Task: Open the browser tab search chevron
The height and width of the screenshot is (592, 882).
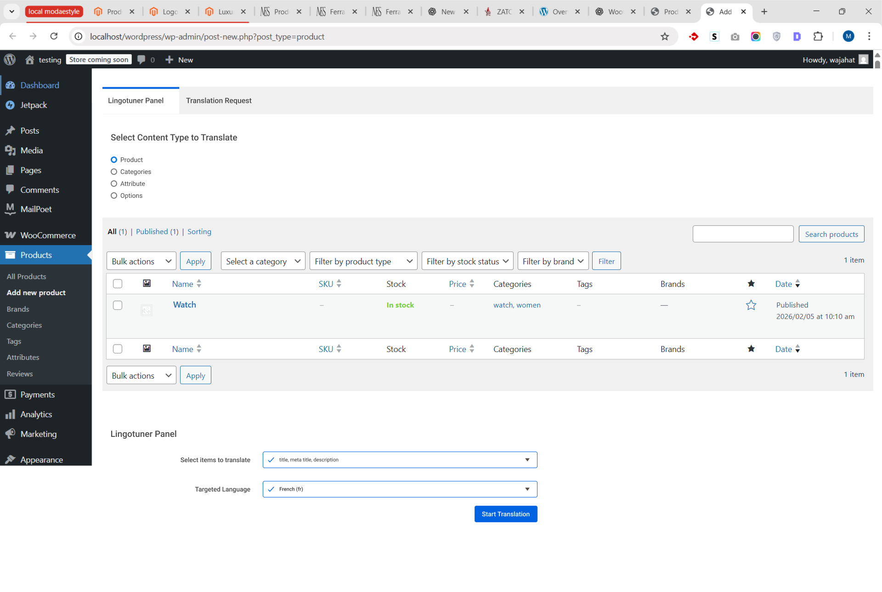Action: (x=11, y=11)
